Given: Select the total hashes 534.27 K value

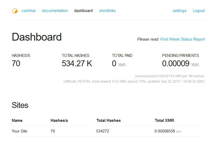Looking at the screenshot, I should [77, 63].
